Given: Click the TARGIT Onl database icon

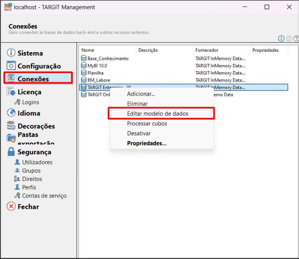Looking at the screenshot, I should (x=84, y=94).
